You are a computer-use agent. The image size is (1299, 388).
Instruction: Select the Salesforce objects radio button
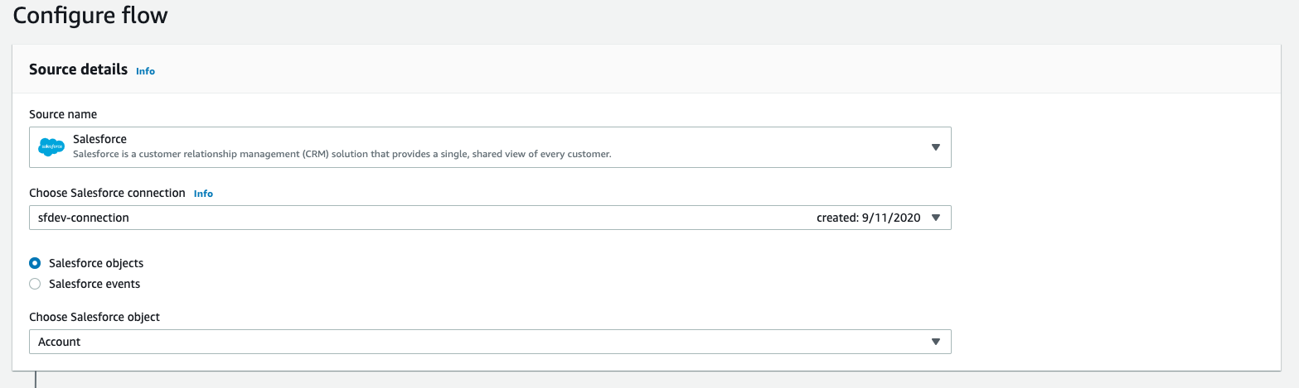click(35, 263)
